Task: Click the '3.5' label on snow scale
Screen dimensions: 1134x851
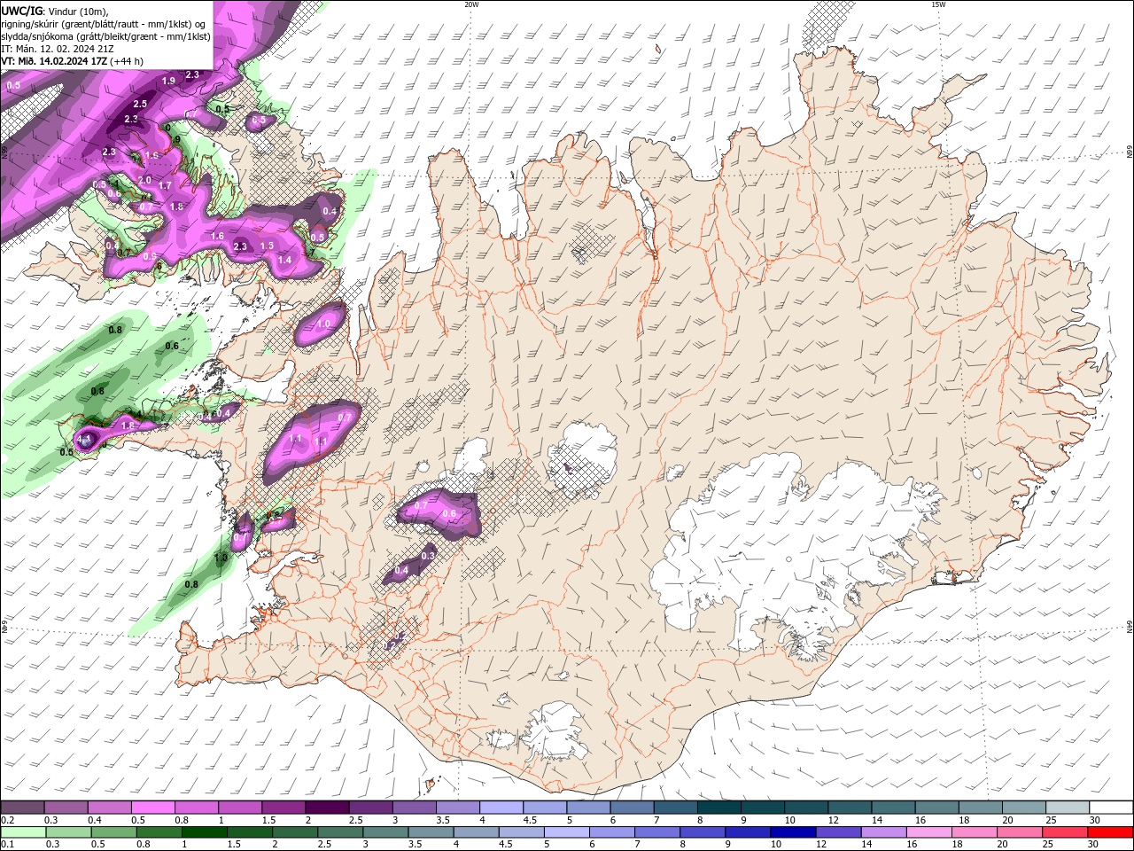Action: click(x=442, y=820)
